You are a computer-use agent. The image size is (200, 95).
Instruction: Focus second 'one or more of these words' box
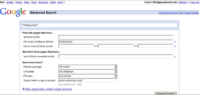tap(115, 46)
